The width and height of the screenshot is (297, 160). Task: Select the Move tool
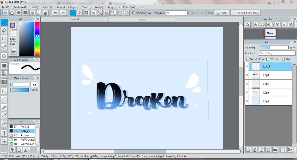click(x=4, y=56)
